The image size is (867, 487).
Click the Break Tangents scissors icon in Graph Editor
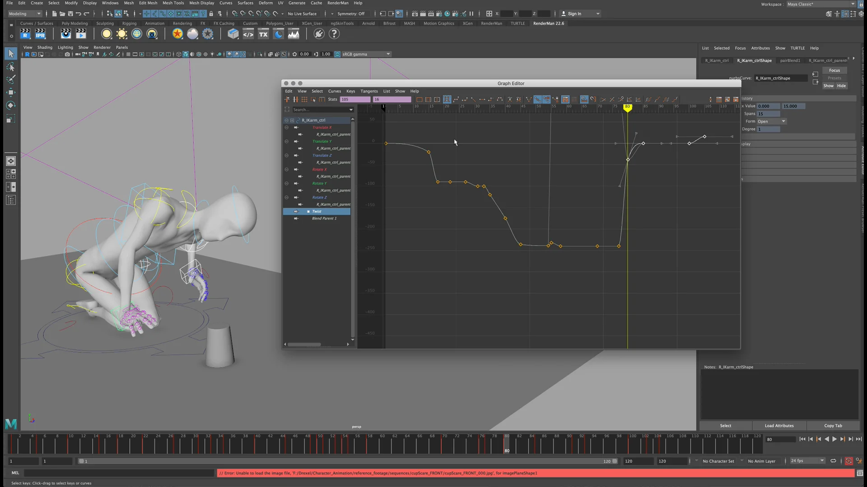pos(612,99)
